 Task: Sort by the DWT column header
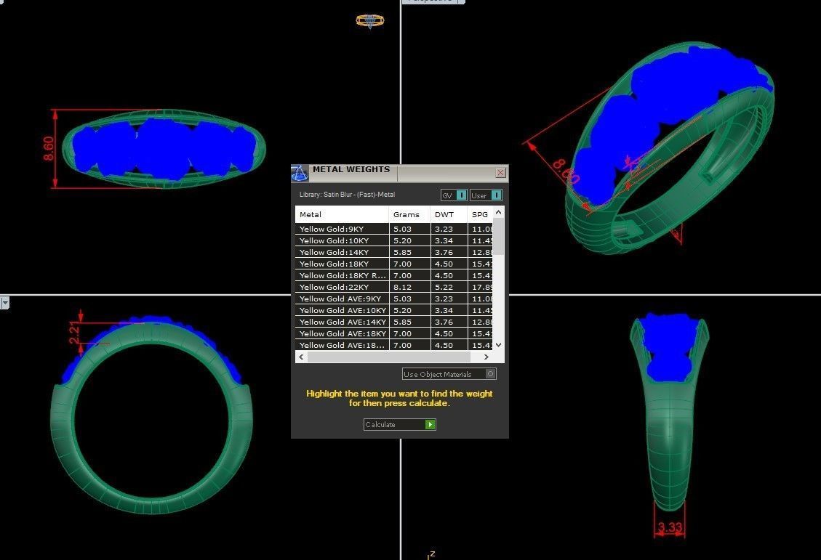pyautogui.click(x=449, y=214)
